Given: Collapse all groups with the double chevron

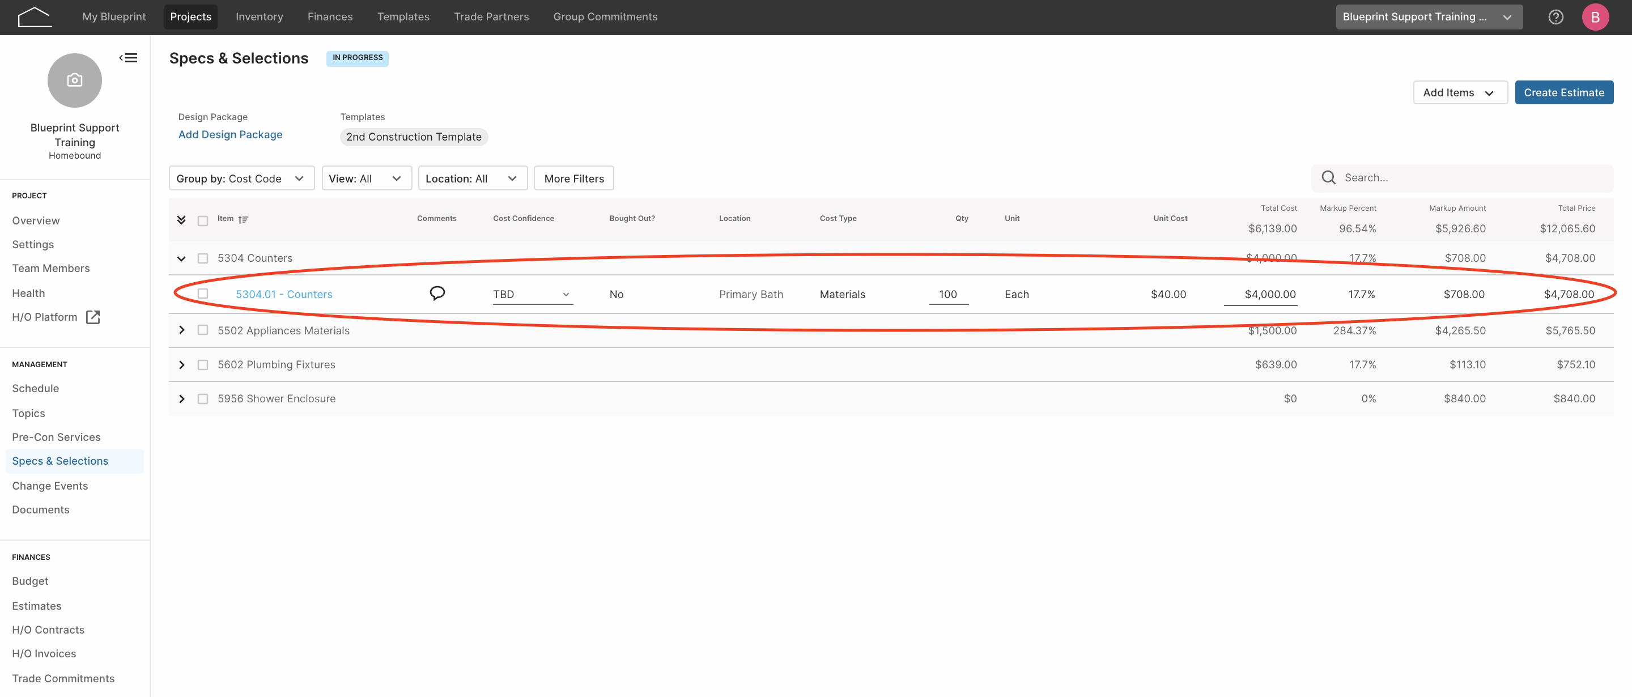Looking at the screenshot, I should click(x=181, y=220).
